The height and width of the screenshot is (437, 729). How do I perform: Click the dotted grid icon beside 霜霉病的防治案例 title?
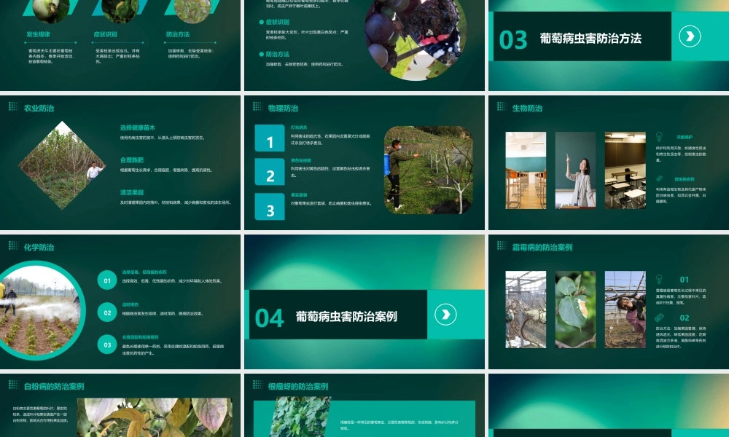(x=502, y=245)
